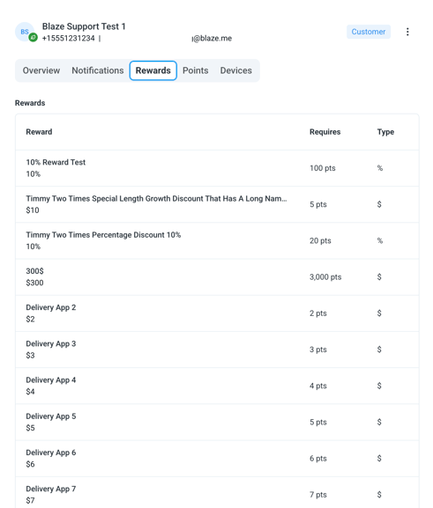This screenshot has height=508, width=433.
Task: Click the 20 pts value
Action: tap(320, 240)
